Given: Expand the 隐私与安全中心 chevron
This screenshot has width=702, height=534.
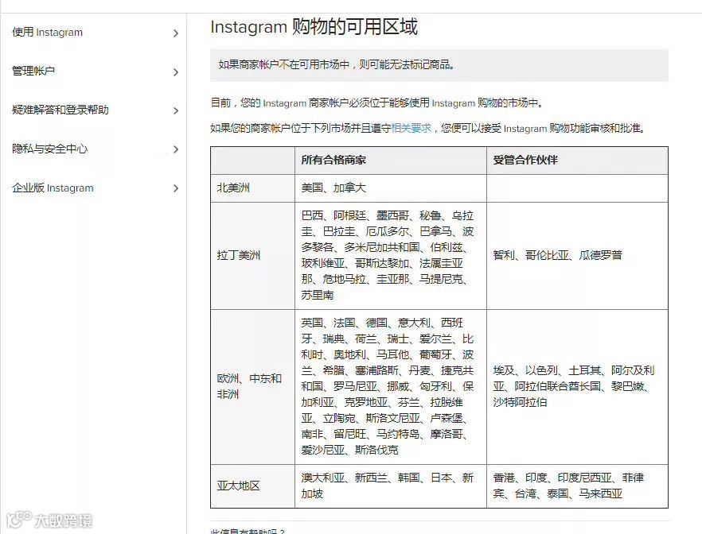Looking at the screenshot, I should [x=175, y=149].
